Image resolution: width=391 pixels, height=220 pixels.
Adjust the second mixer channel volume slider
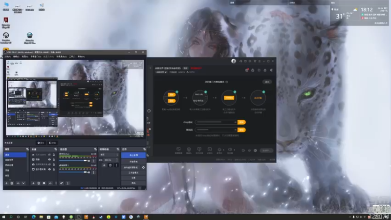(x=72, y=172)
